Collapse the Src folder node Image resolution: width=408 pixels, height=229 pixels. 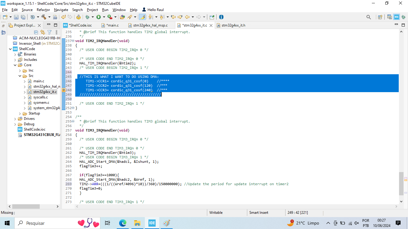click(20, 76)
